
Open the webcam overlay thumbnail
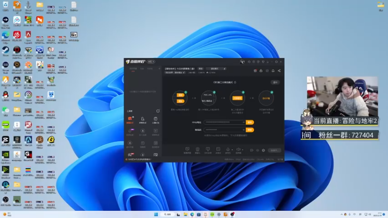point(342,96)
